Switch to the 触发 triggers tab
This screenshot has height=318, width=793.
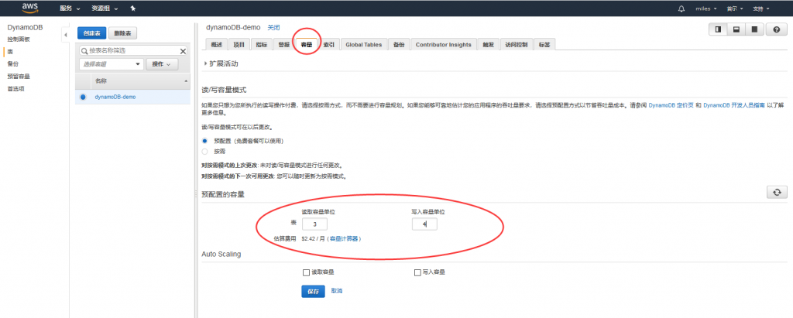coord(488,45)
